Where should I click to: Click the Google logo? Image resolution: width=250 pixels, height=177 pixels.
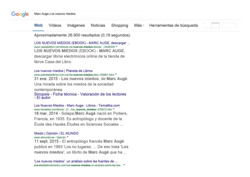pyautogui.click(x=20, y=14)
